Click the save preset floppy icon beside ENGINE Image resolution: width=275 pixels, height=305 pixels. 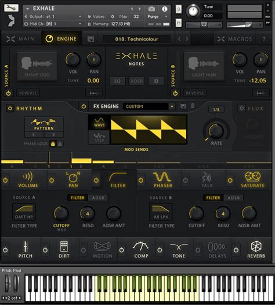tap(91, 39)
